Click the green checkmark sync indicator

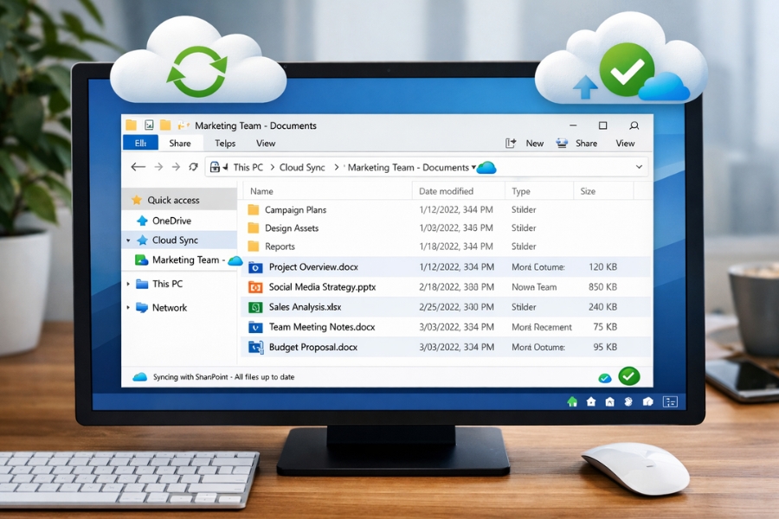(x=629, y=376)
